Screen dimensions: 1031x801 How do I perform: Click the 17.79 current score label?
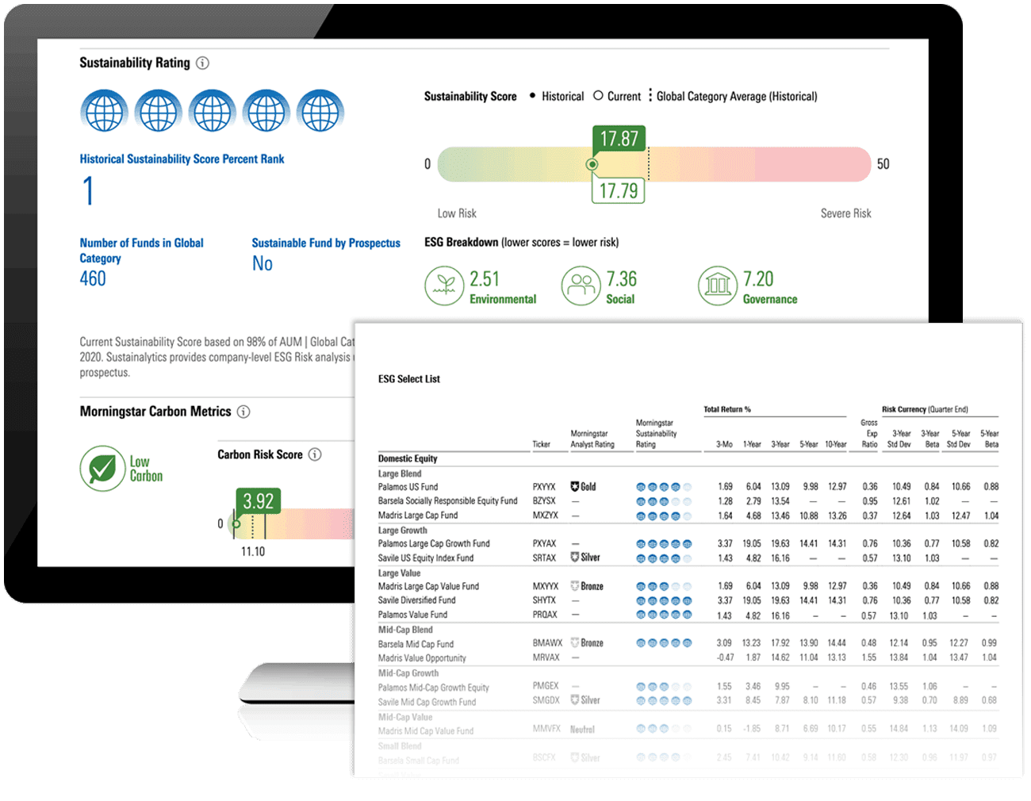coord(619,190)
